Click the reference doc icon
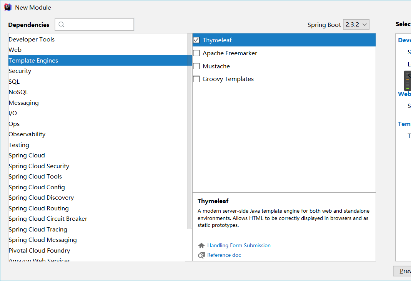411x281 pixels. tap(201, 255)
